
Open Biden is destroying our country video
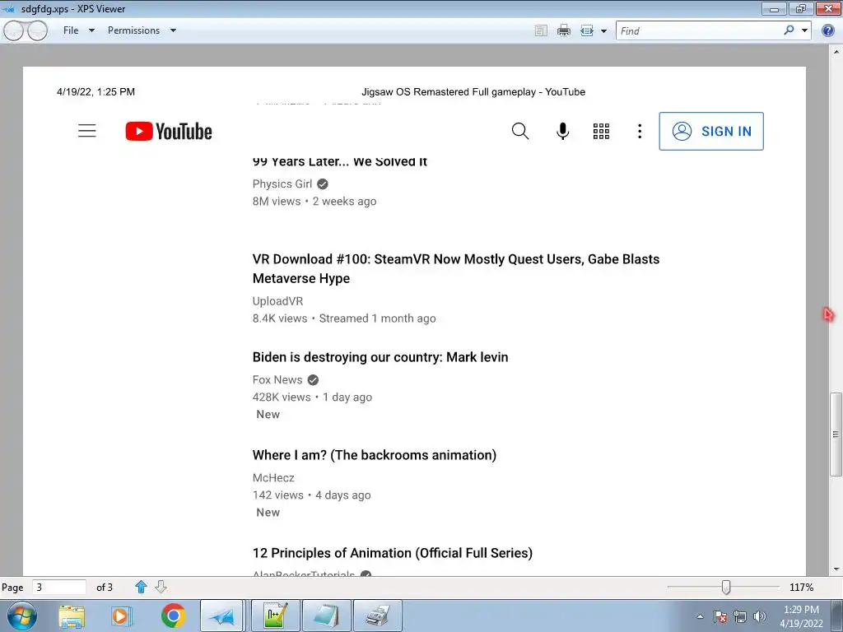coord(380,357)
